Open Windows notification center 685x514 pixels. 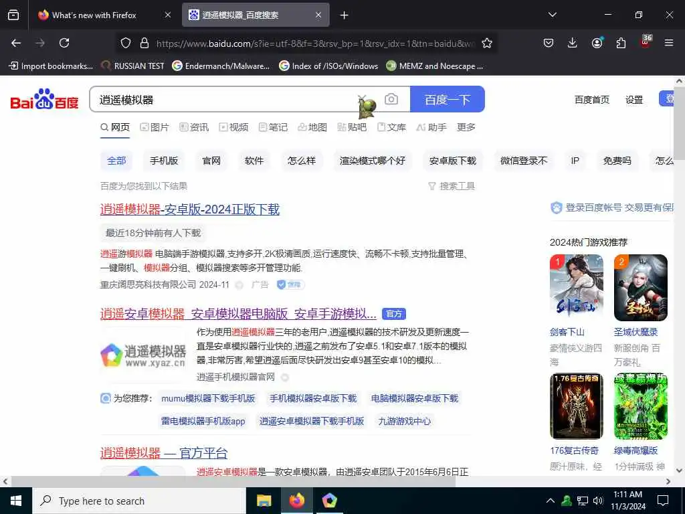(x=663, y=501)
